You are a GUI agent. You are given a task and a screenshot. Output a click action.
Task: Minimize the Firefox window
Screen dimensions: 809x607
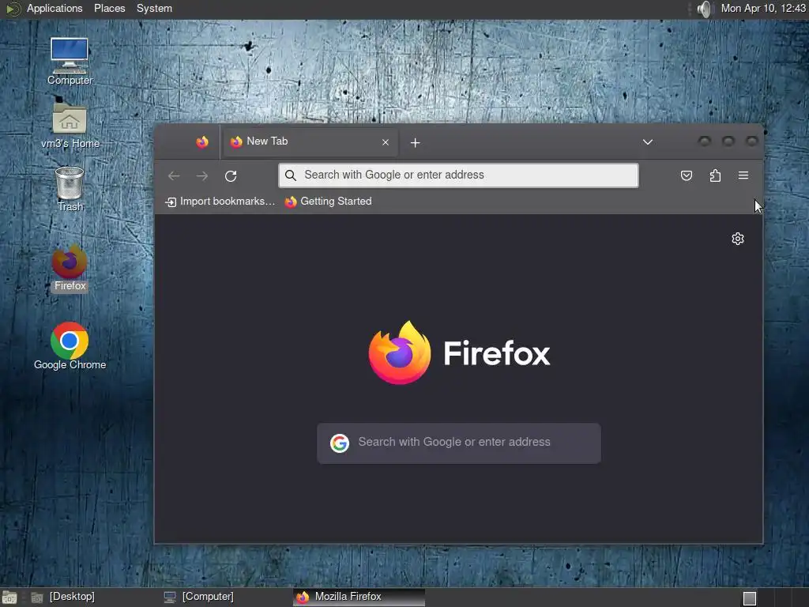point(704,141)
